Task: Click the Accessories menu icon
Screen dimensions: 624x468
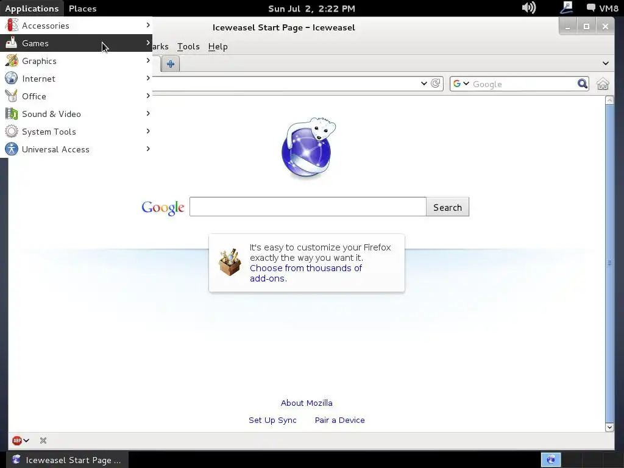Action: 11,26
